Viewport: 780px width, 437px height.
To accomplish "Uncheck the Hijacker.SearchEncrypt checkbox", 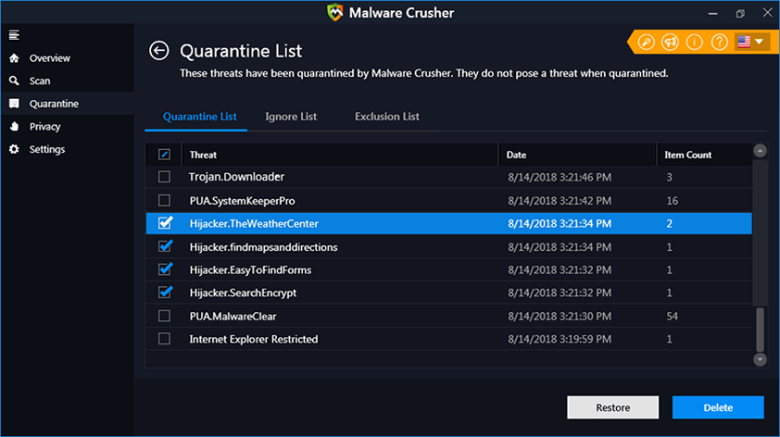I will 165,292.
